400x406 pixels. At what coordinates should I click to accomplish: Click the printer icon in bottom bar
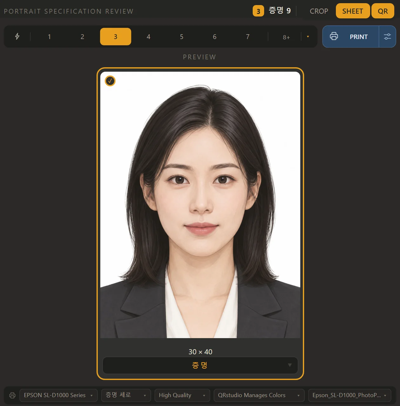12,395
